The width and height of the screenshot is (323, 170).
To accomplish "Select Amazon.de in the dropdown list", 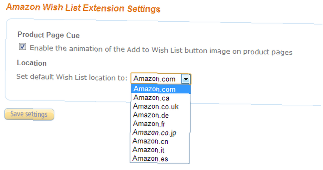I will point(161,115).
